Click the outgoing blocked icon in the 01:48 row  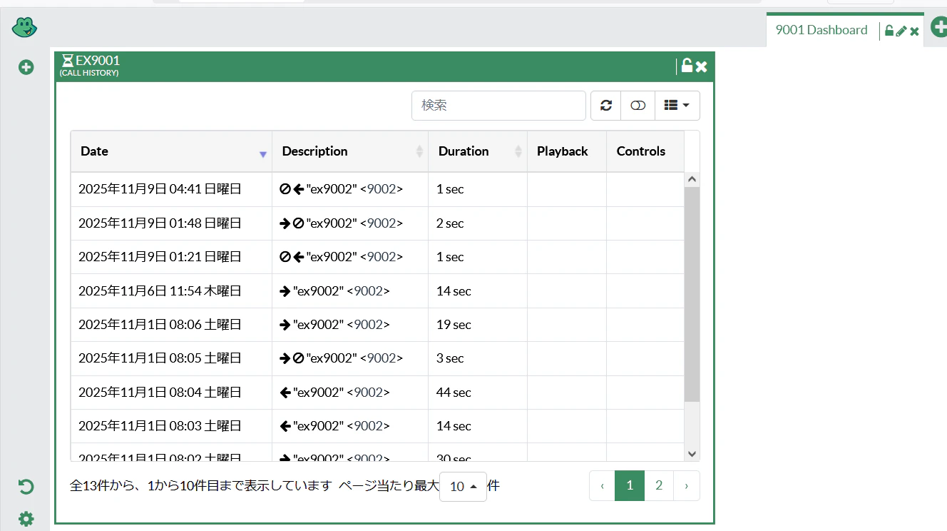click(292, 223)
